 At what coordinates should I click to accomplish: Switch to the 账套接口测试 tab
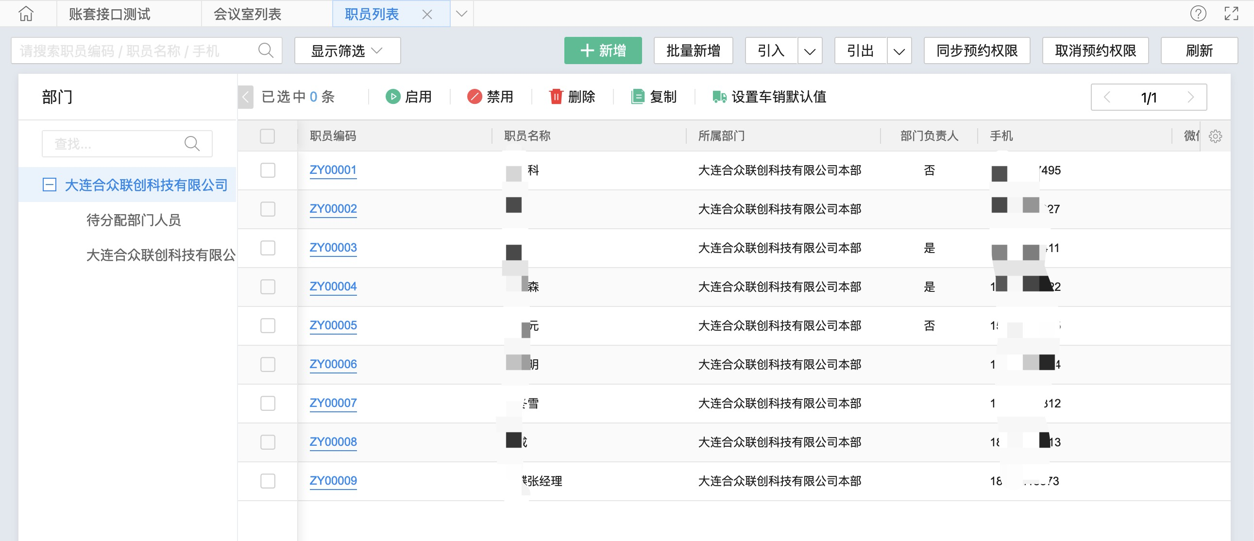pyautogui.click(x=110, y=14)
